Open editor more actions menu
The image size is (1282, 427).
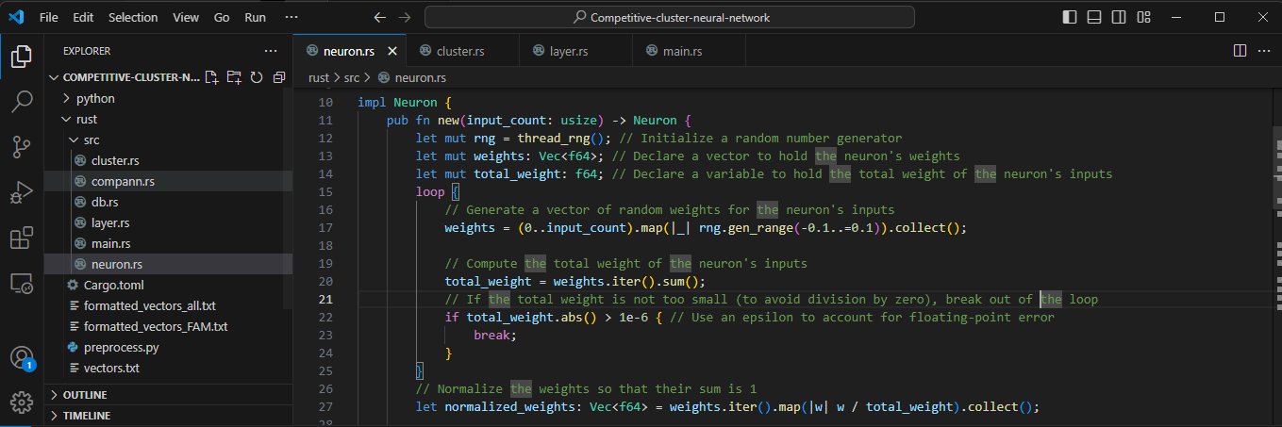tap(1264, 51)
